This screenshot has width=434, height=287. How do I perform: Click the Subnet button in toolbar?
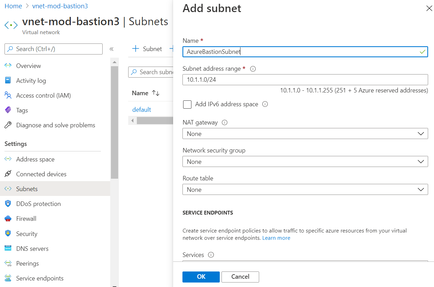(x=147, y=49)
